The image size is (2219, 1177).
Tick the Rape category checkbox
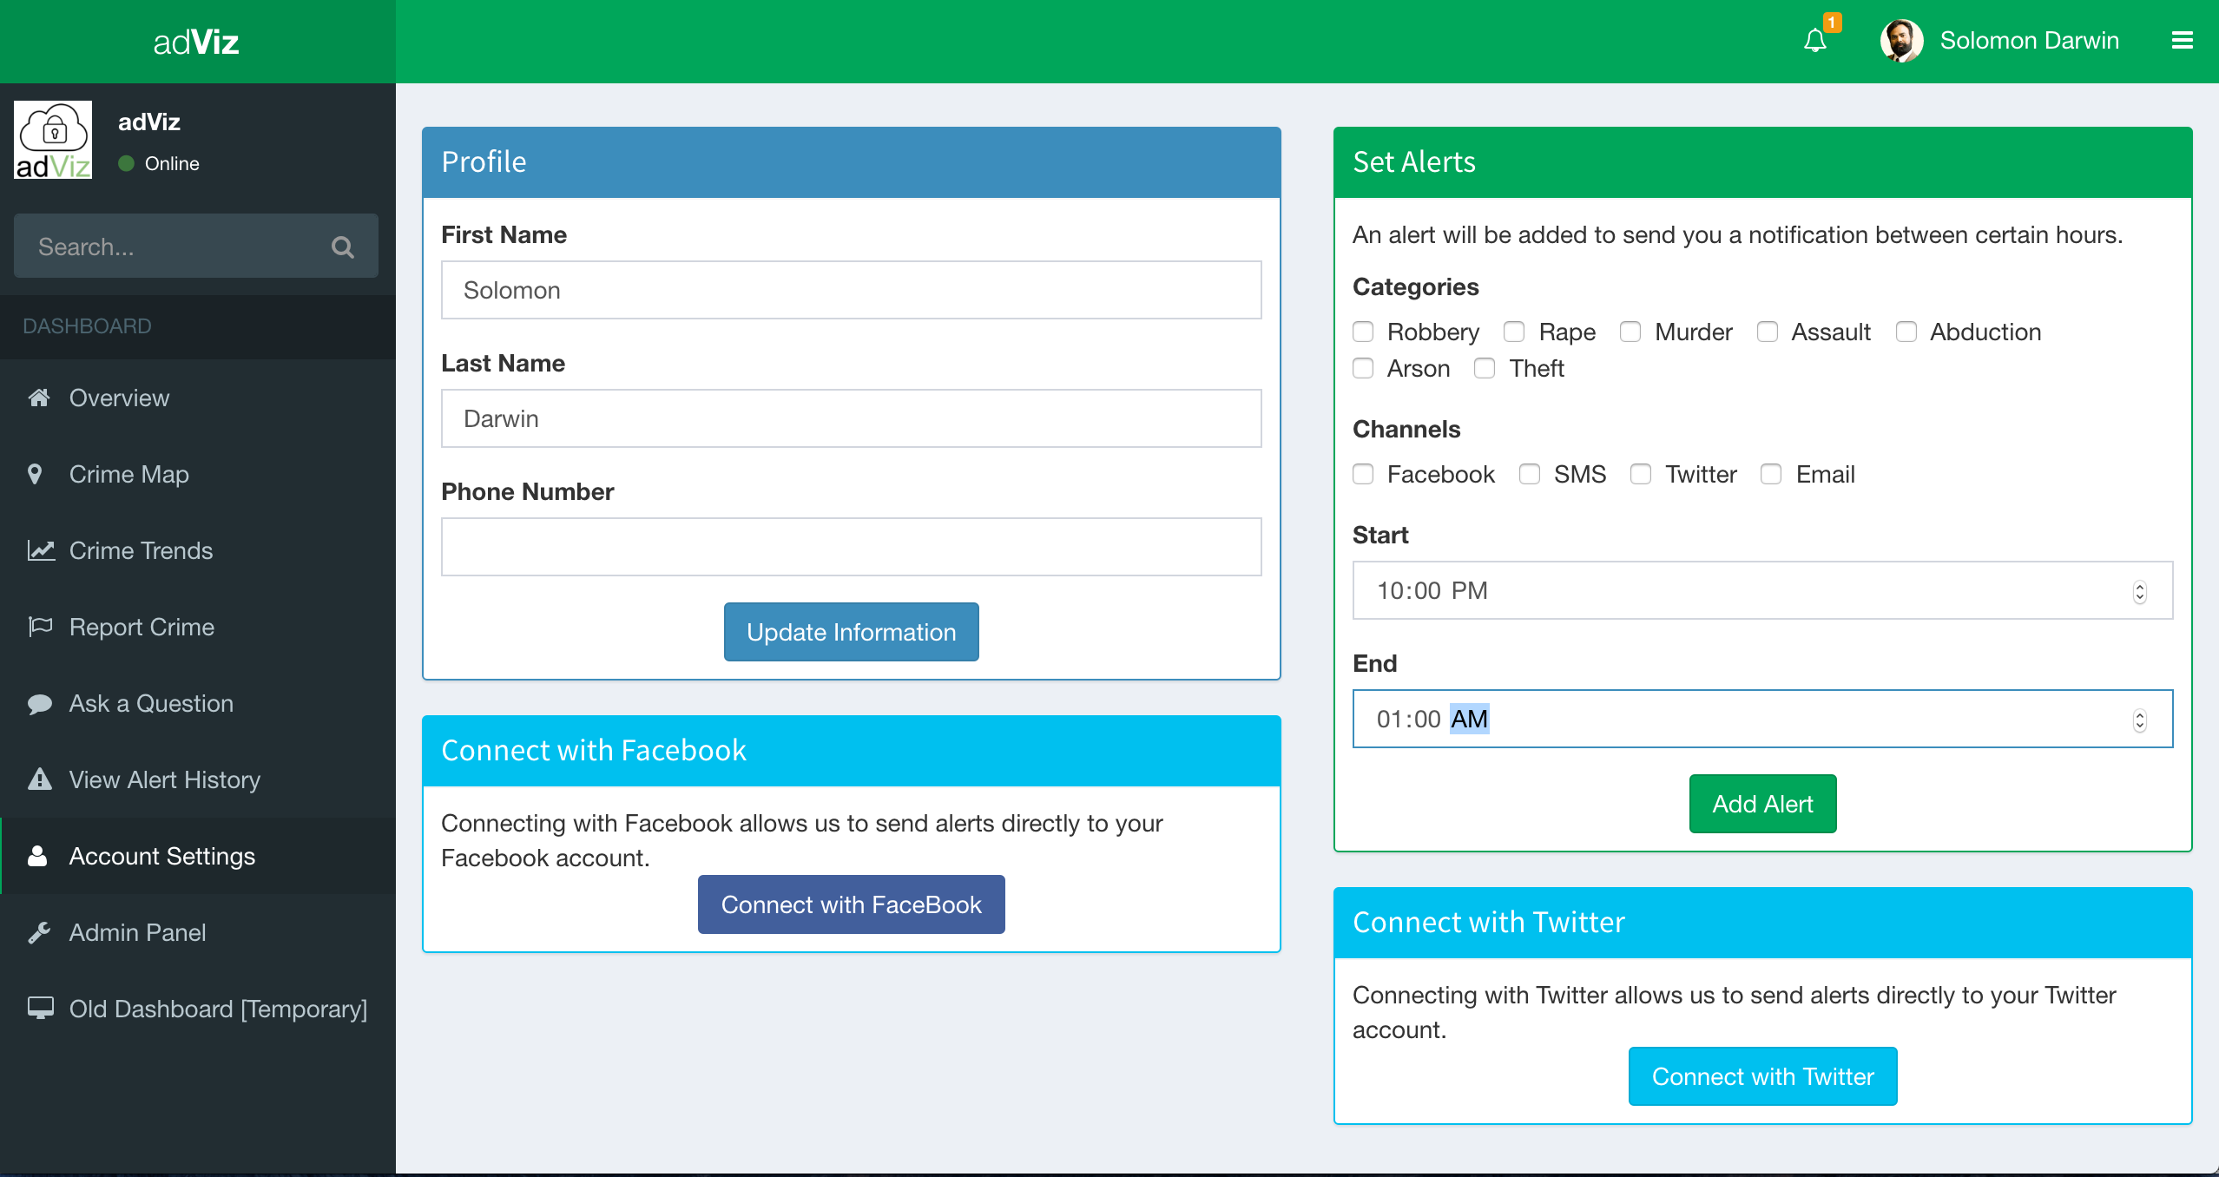1514,332
